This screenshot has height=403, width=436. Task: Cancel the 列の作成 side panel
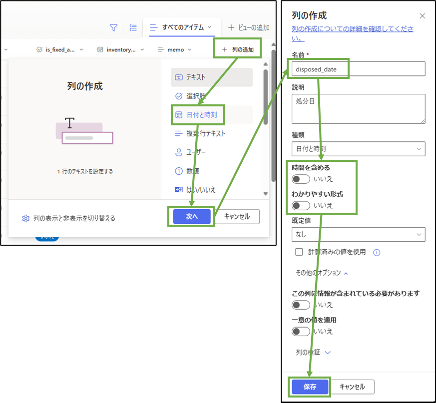coord(352,387)
